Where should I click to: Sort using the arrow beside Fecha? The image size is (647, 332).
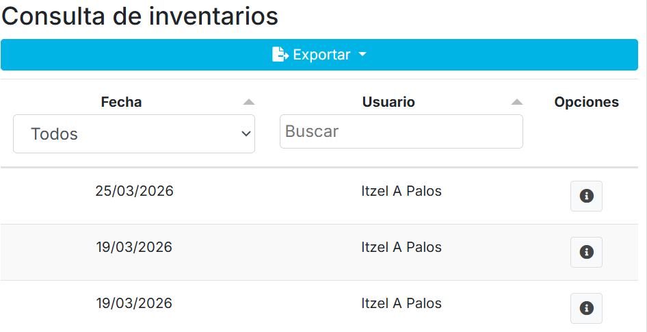coord(249,102)
